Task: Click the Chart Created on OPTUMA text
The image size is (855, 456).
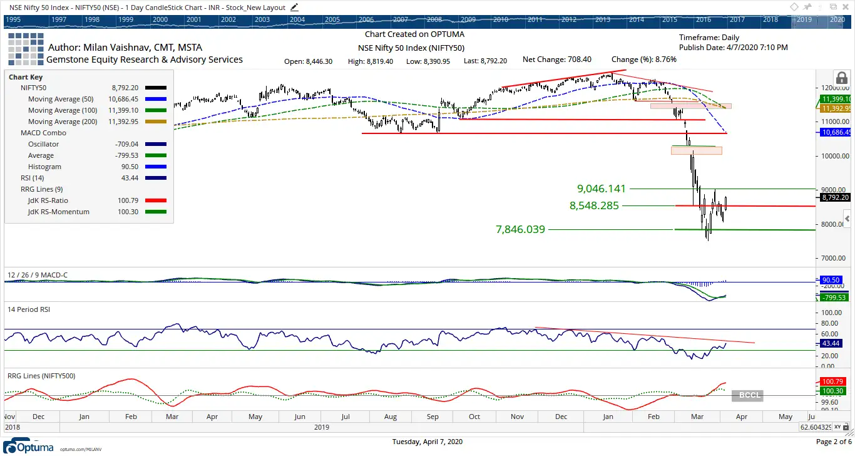Action: pos(415,34)
